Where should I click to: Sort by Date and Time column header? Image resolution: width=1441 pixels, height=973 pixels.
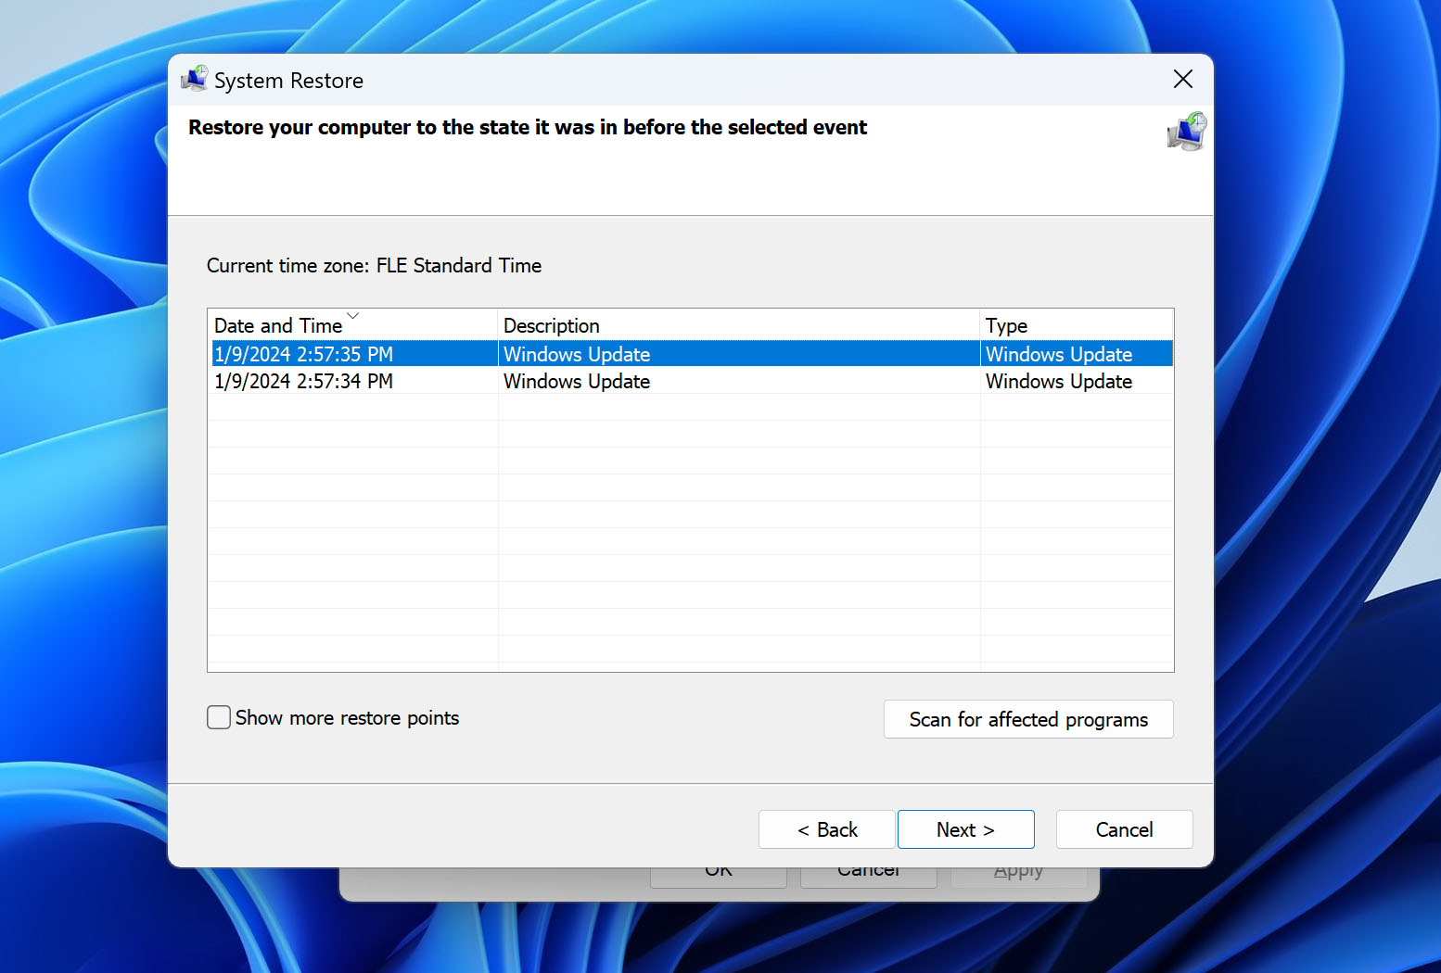pos(352,325)
